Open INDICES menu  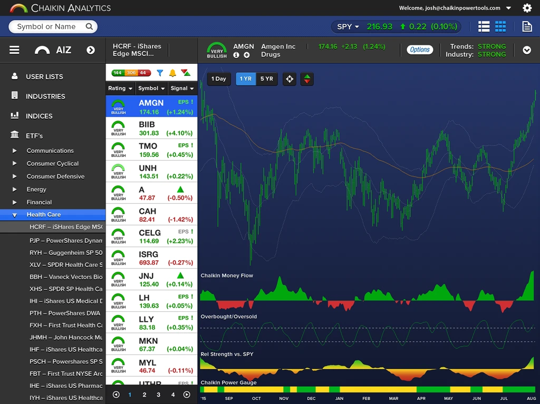[x=39, y=116]
